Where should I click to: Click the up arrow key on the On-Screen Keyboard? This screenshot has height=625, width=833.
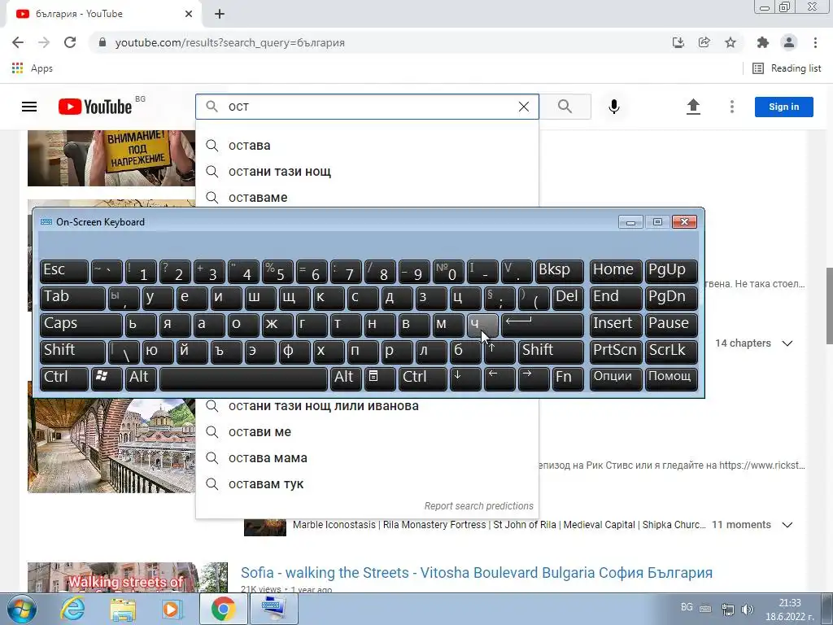point(499,351)
